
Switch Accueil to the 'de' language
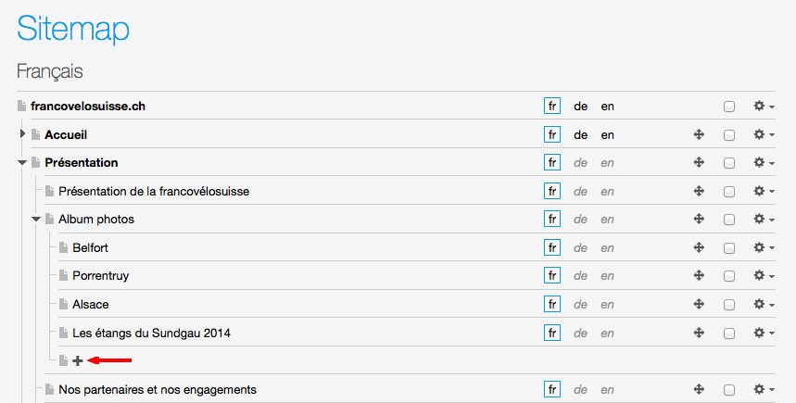click(581, 135)
